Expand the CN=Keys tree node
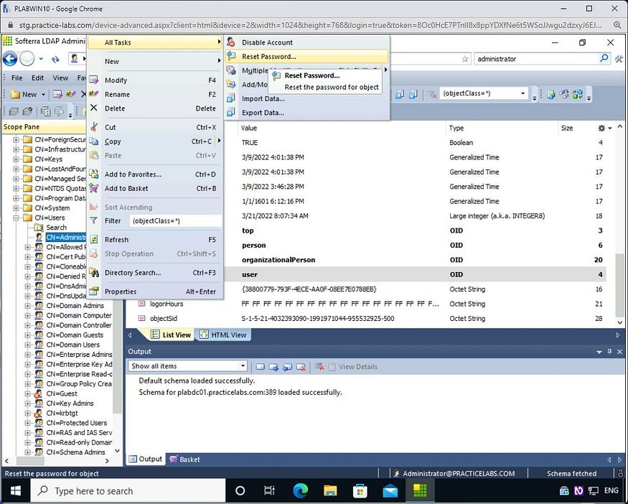The image size is (628, 504). pyautogui.click(x=16, y=159)
